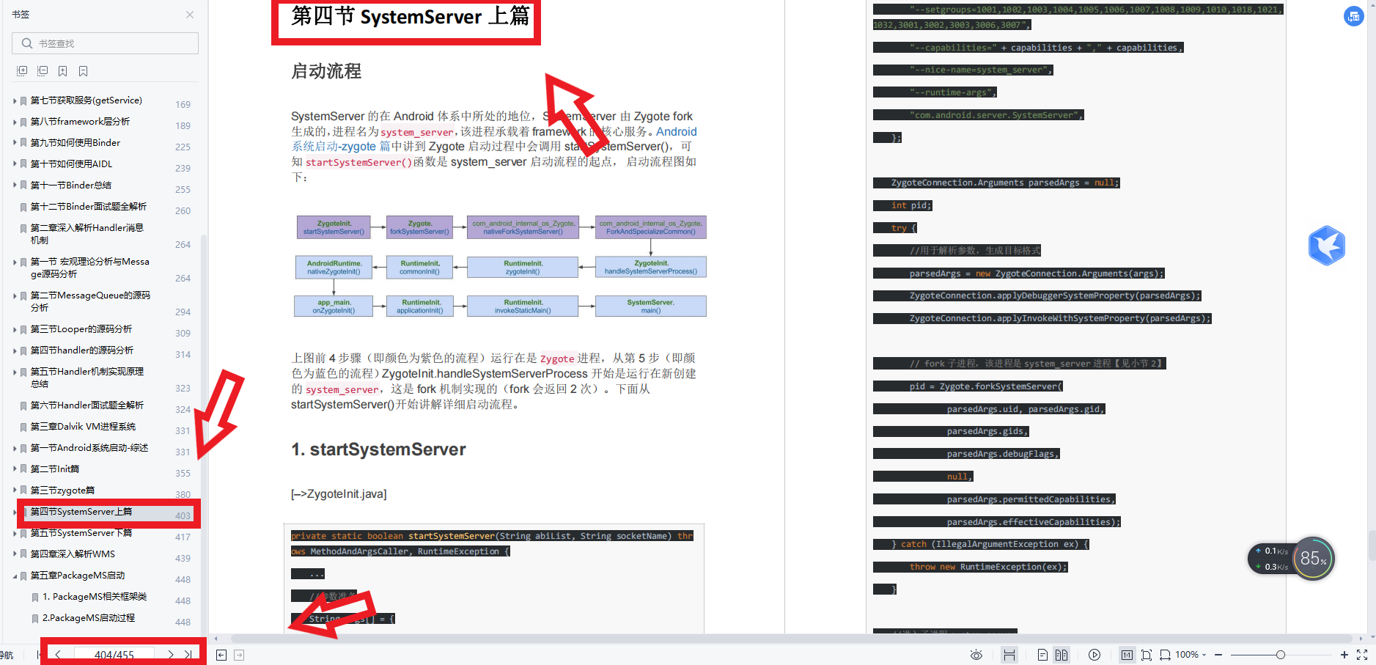Open bookmark 第四章深入解析WMS
This screenshot has height=665, width=1376.
coord(73,554)
